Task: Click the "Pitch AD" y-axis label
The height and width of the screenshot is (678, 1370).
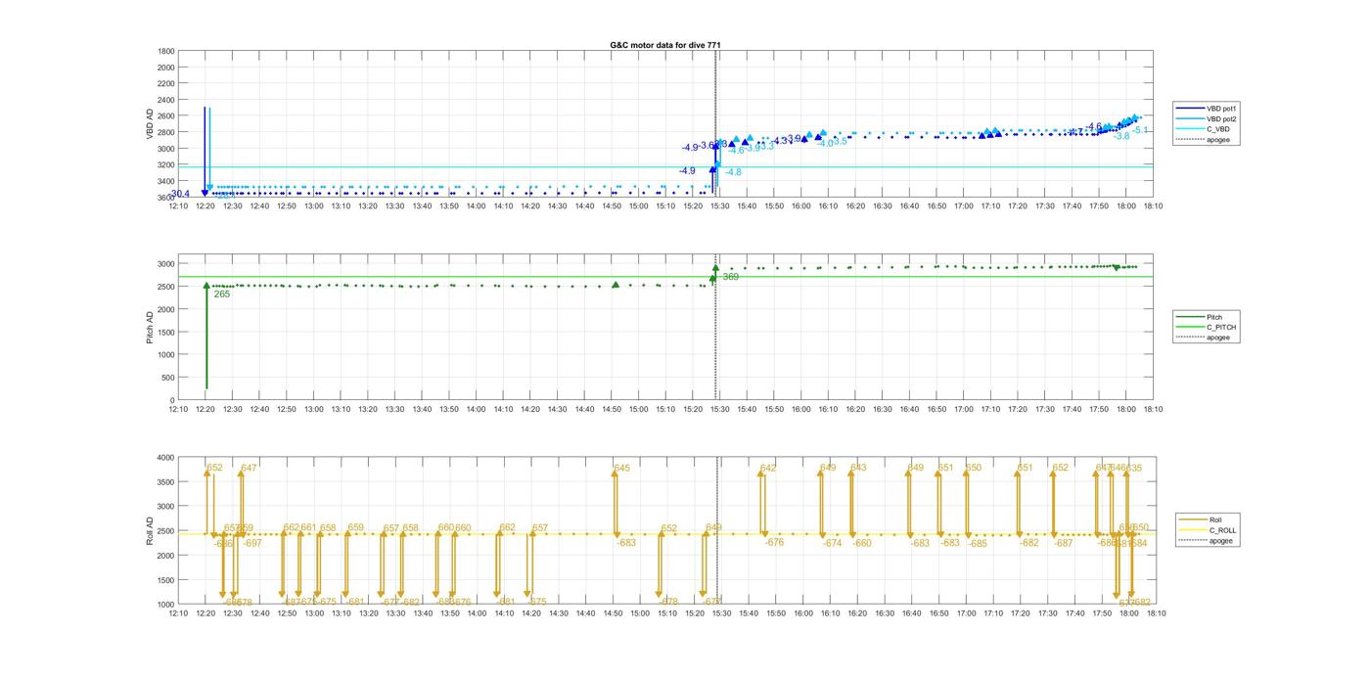Action: tap(151, 328)
